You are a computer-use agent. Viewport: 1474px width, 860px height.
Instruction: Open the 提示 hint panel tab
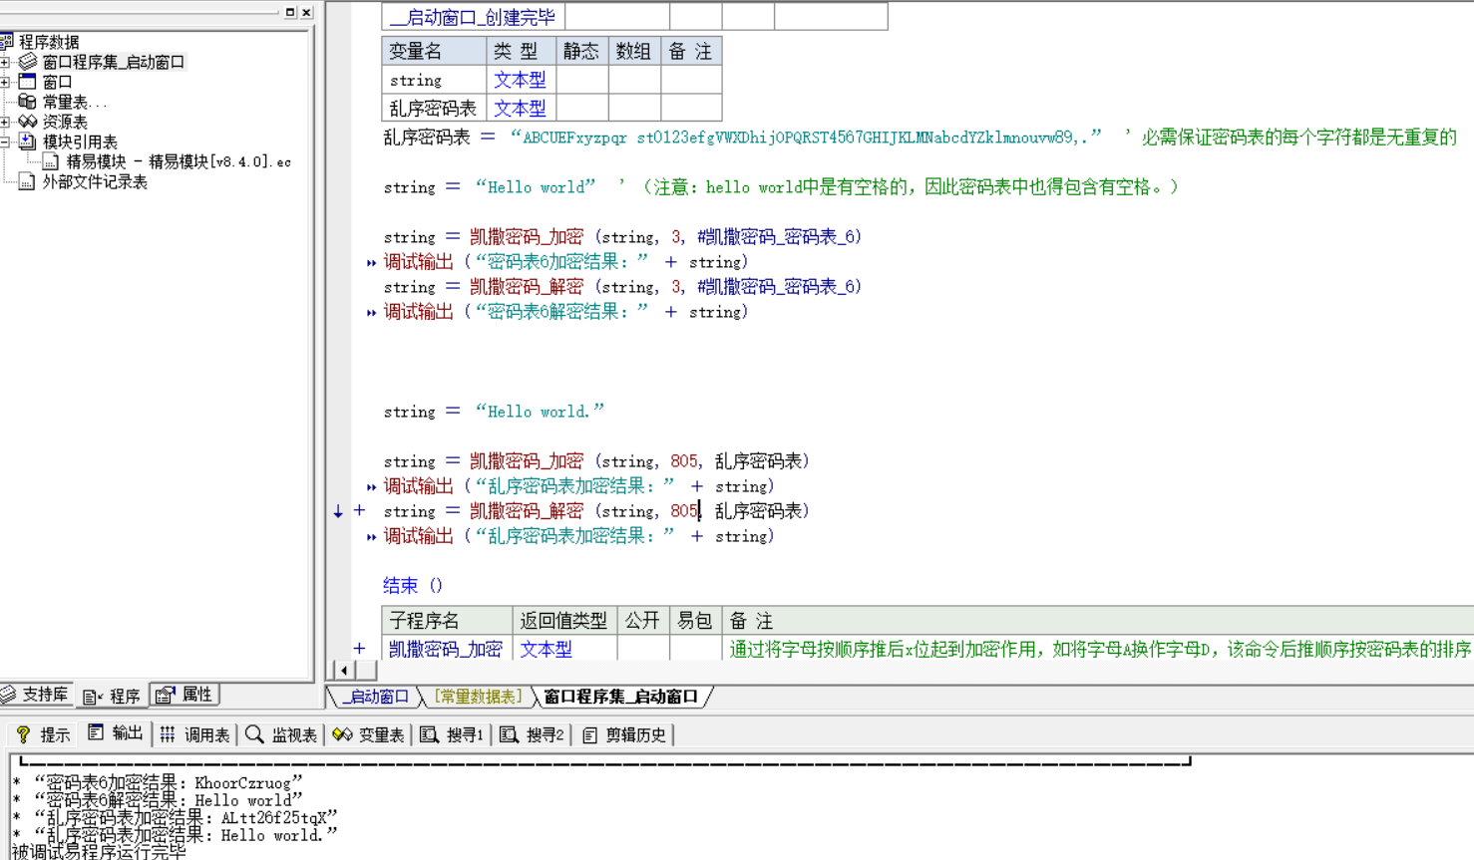point(43,734)
